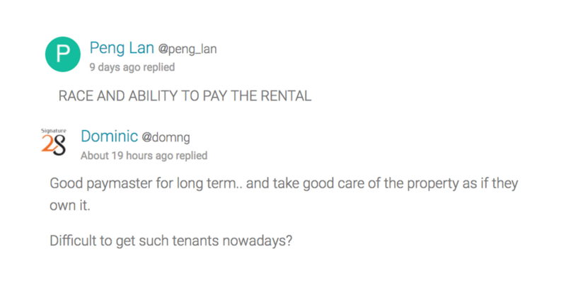Click the white letter P in avatar
Image resolution: width=566 pixels, height=283 pixels.
point(63,54)
